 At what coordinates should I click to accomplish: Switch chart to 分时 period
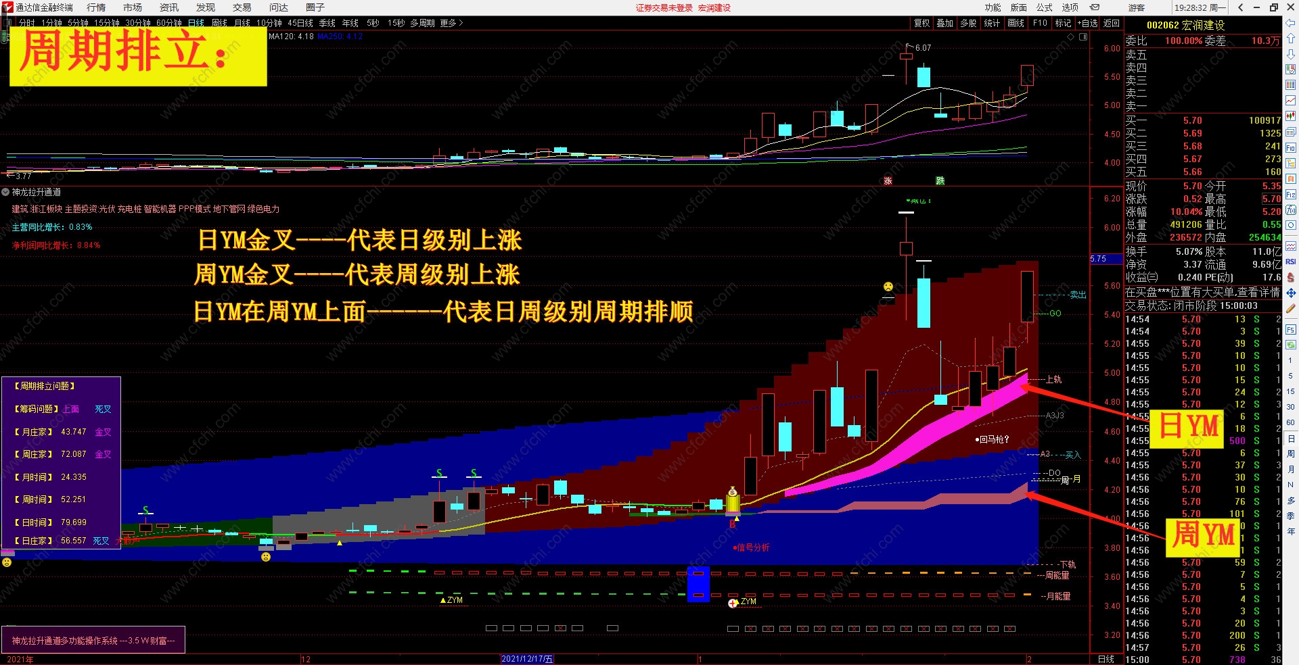pos(27,23)
